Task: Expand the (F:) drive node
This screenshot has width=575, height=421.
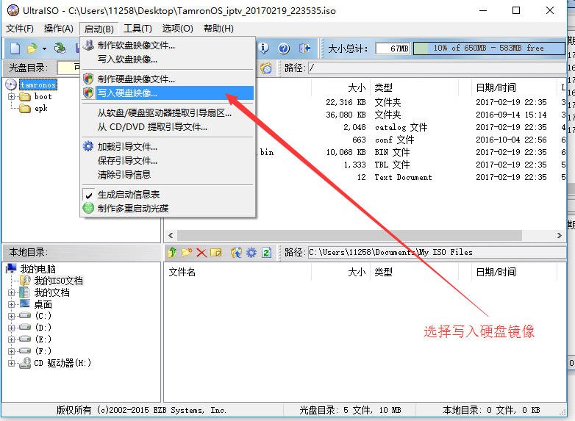Action: pos(11,351)
